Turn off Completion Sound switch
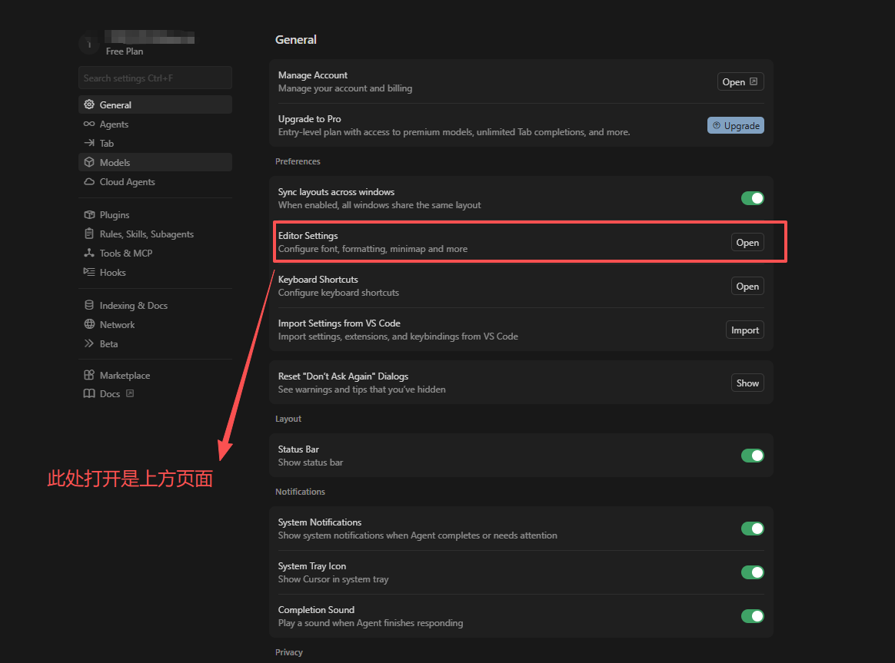The image size is (895, 663). (752, 616)
